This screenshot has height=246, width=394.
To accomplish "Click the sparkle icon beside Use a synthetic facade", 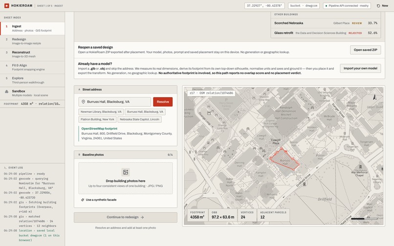I will [83, 200].
